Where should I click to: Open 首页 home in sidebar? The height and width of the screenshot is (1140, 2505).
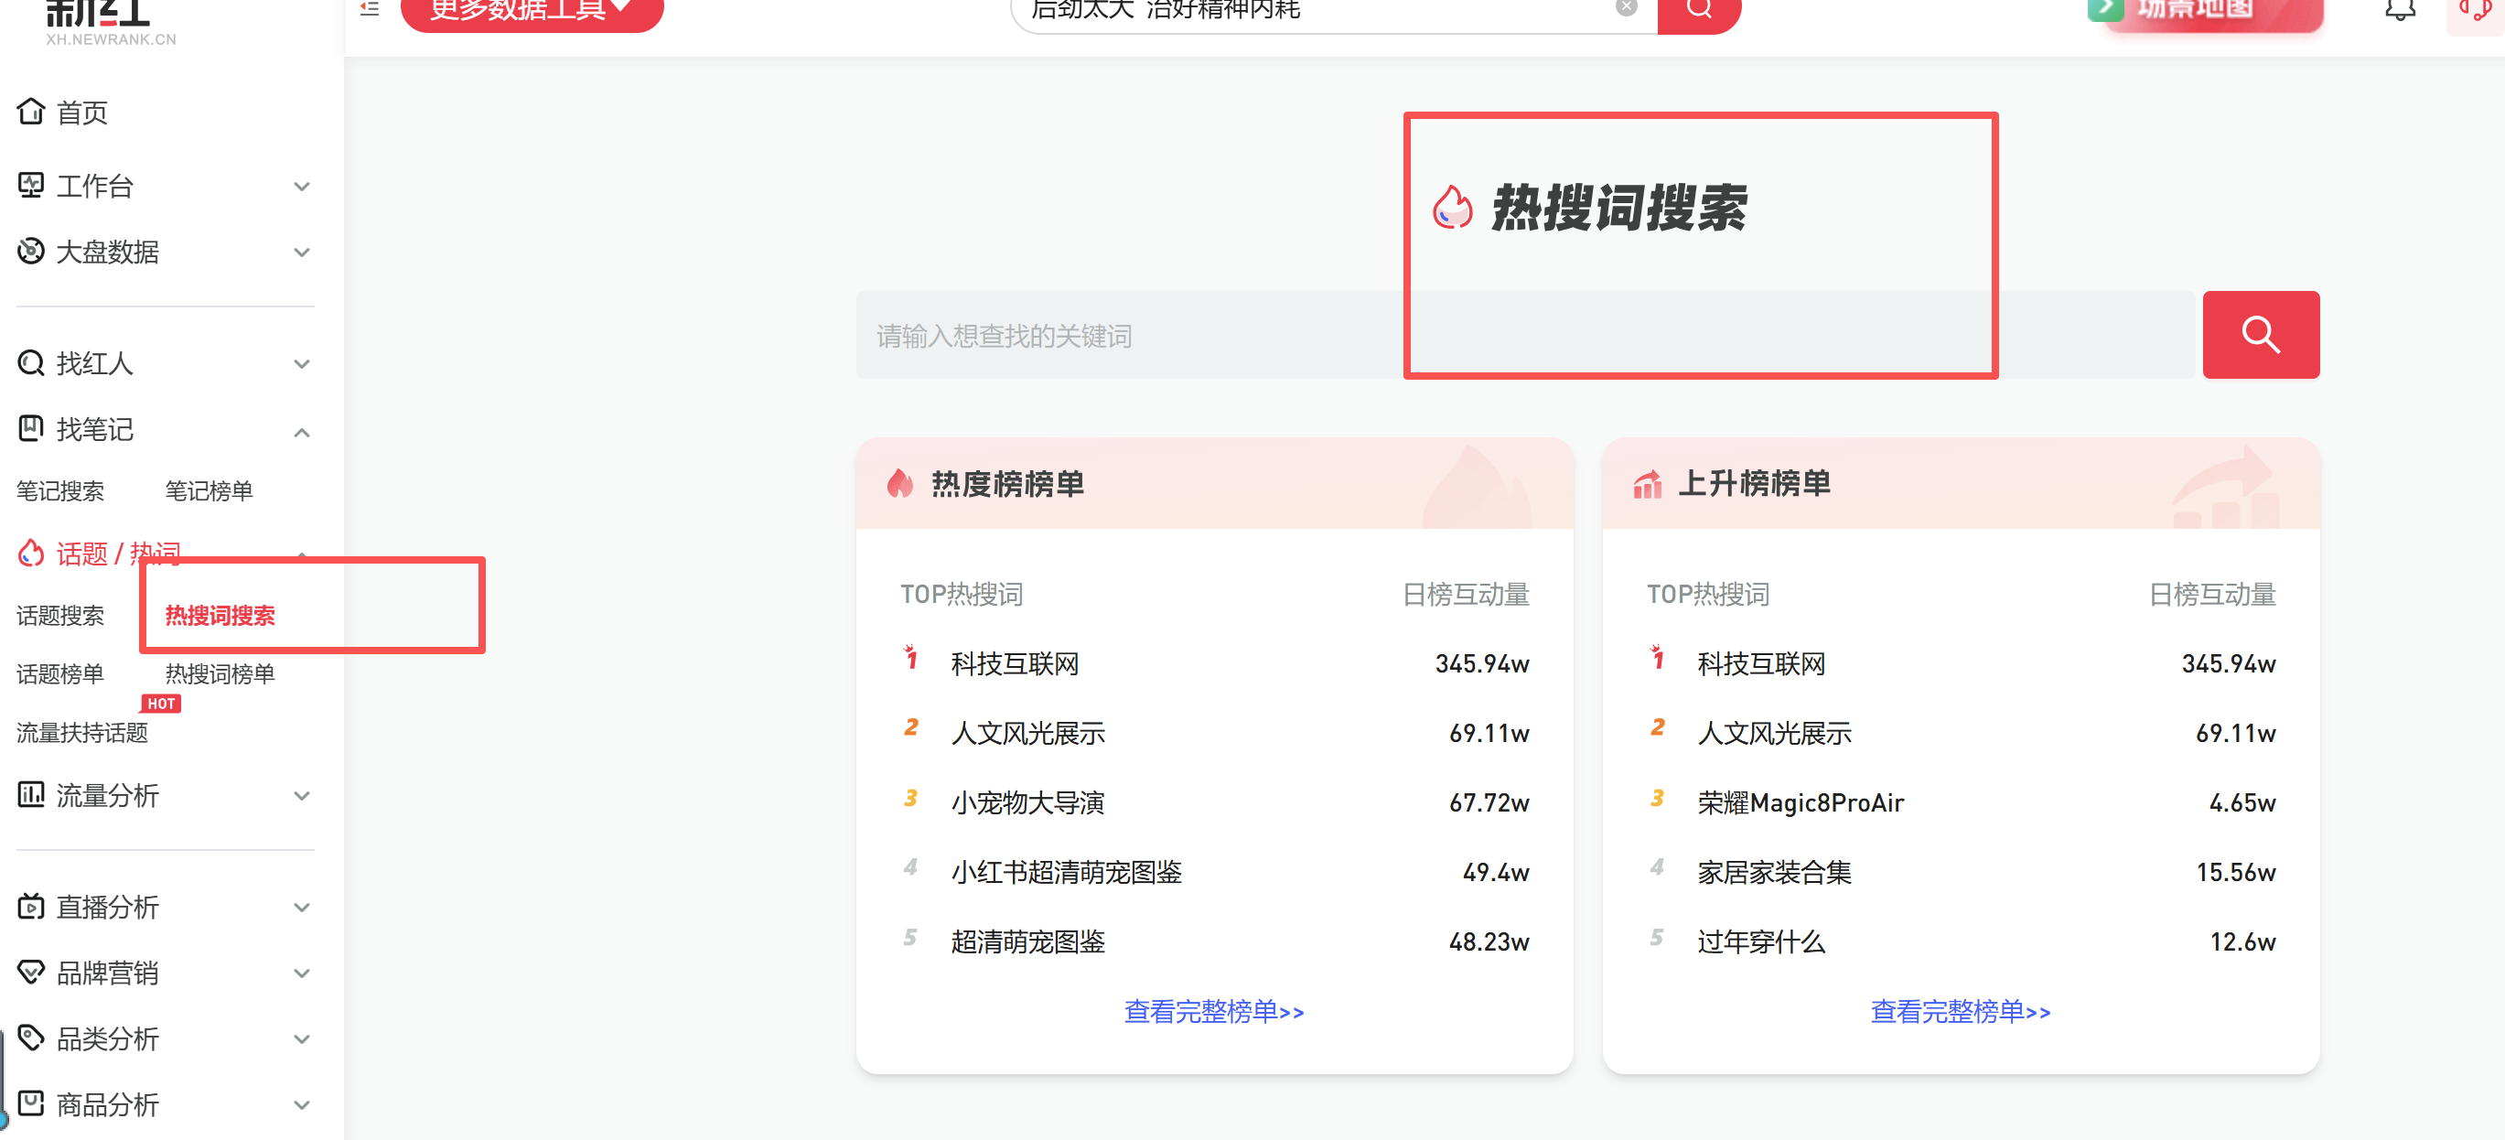(x=81, y=113)
